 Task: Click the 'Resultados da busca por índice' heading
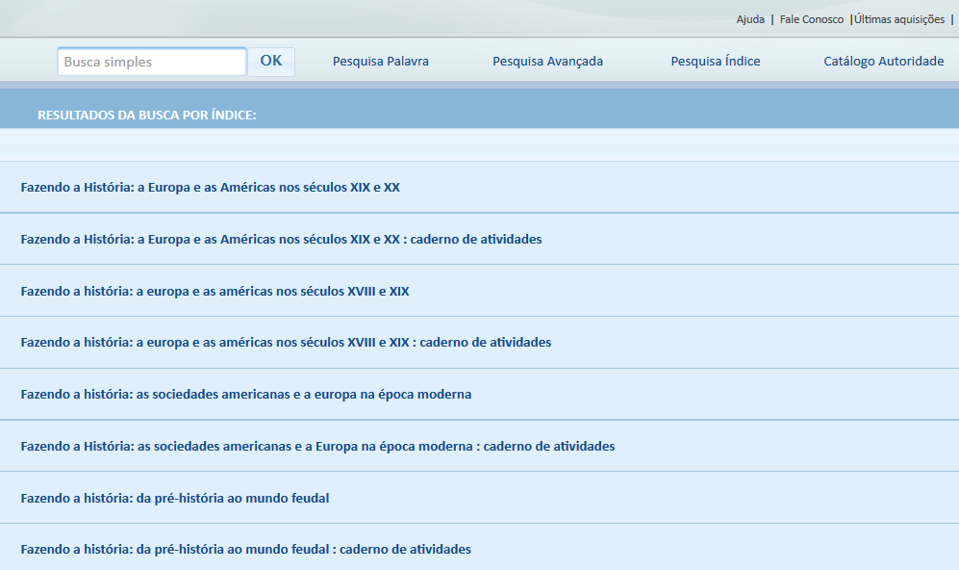[146, 116]
